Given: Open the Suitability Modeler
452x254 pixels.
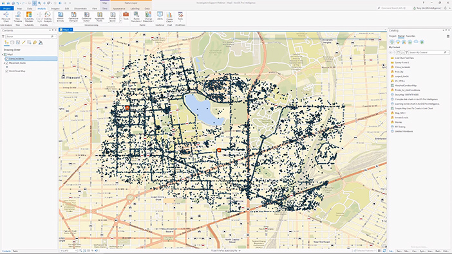Looking at the screenshot, I should click(x=29, y=17).
